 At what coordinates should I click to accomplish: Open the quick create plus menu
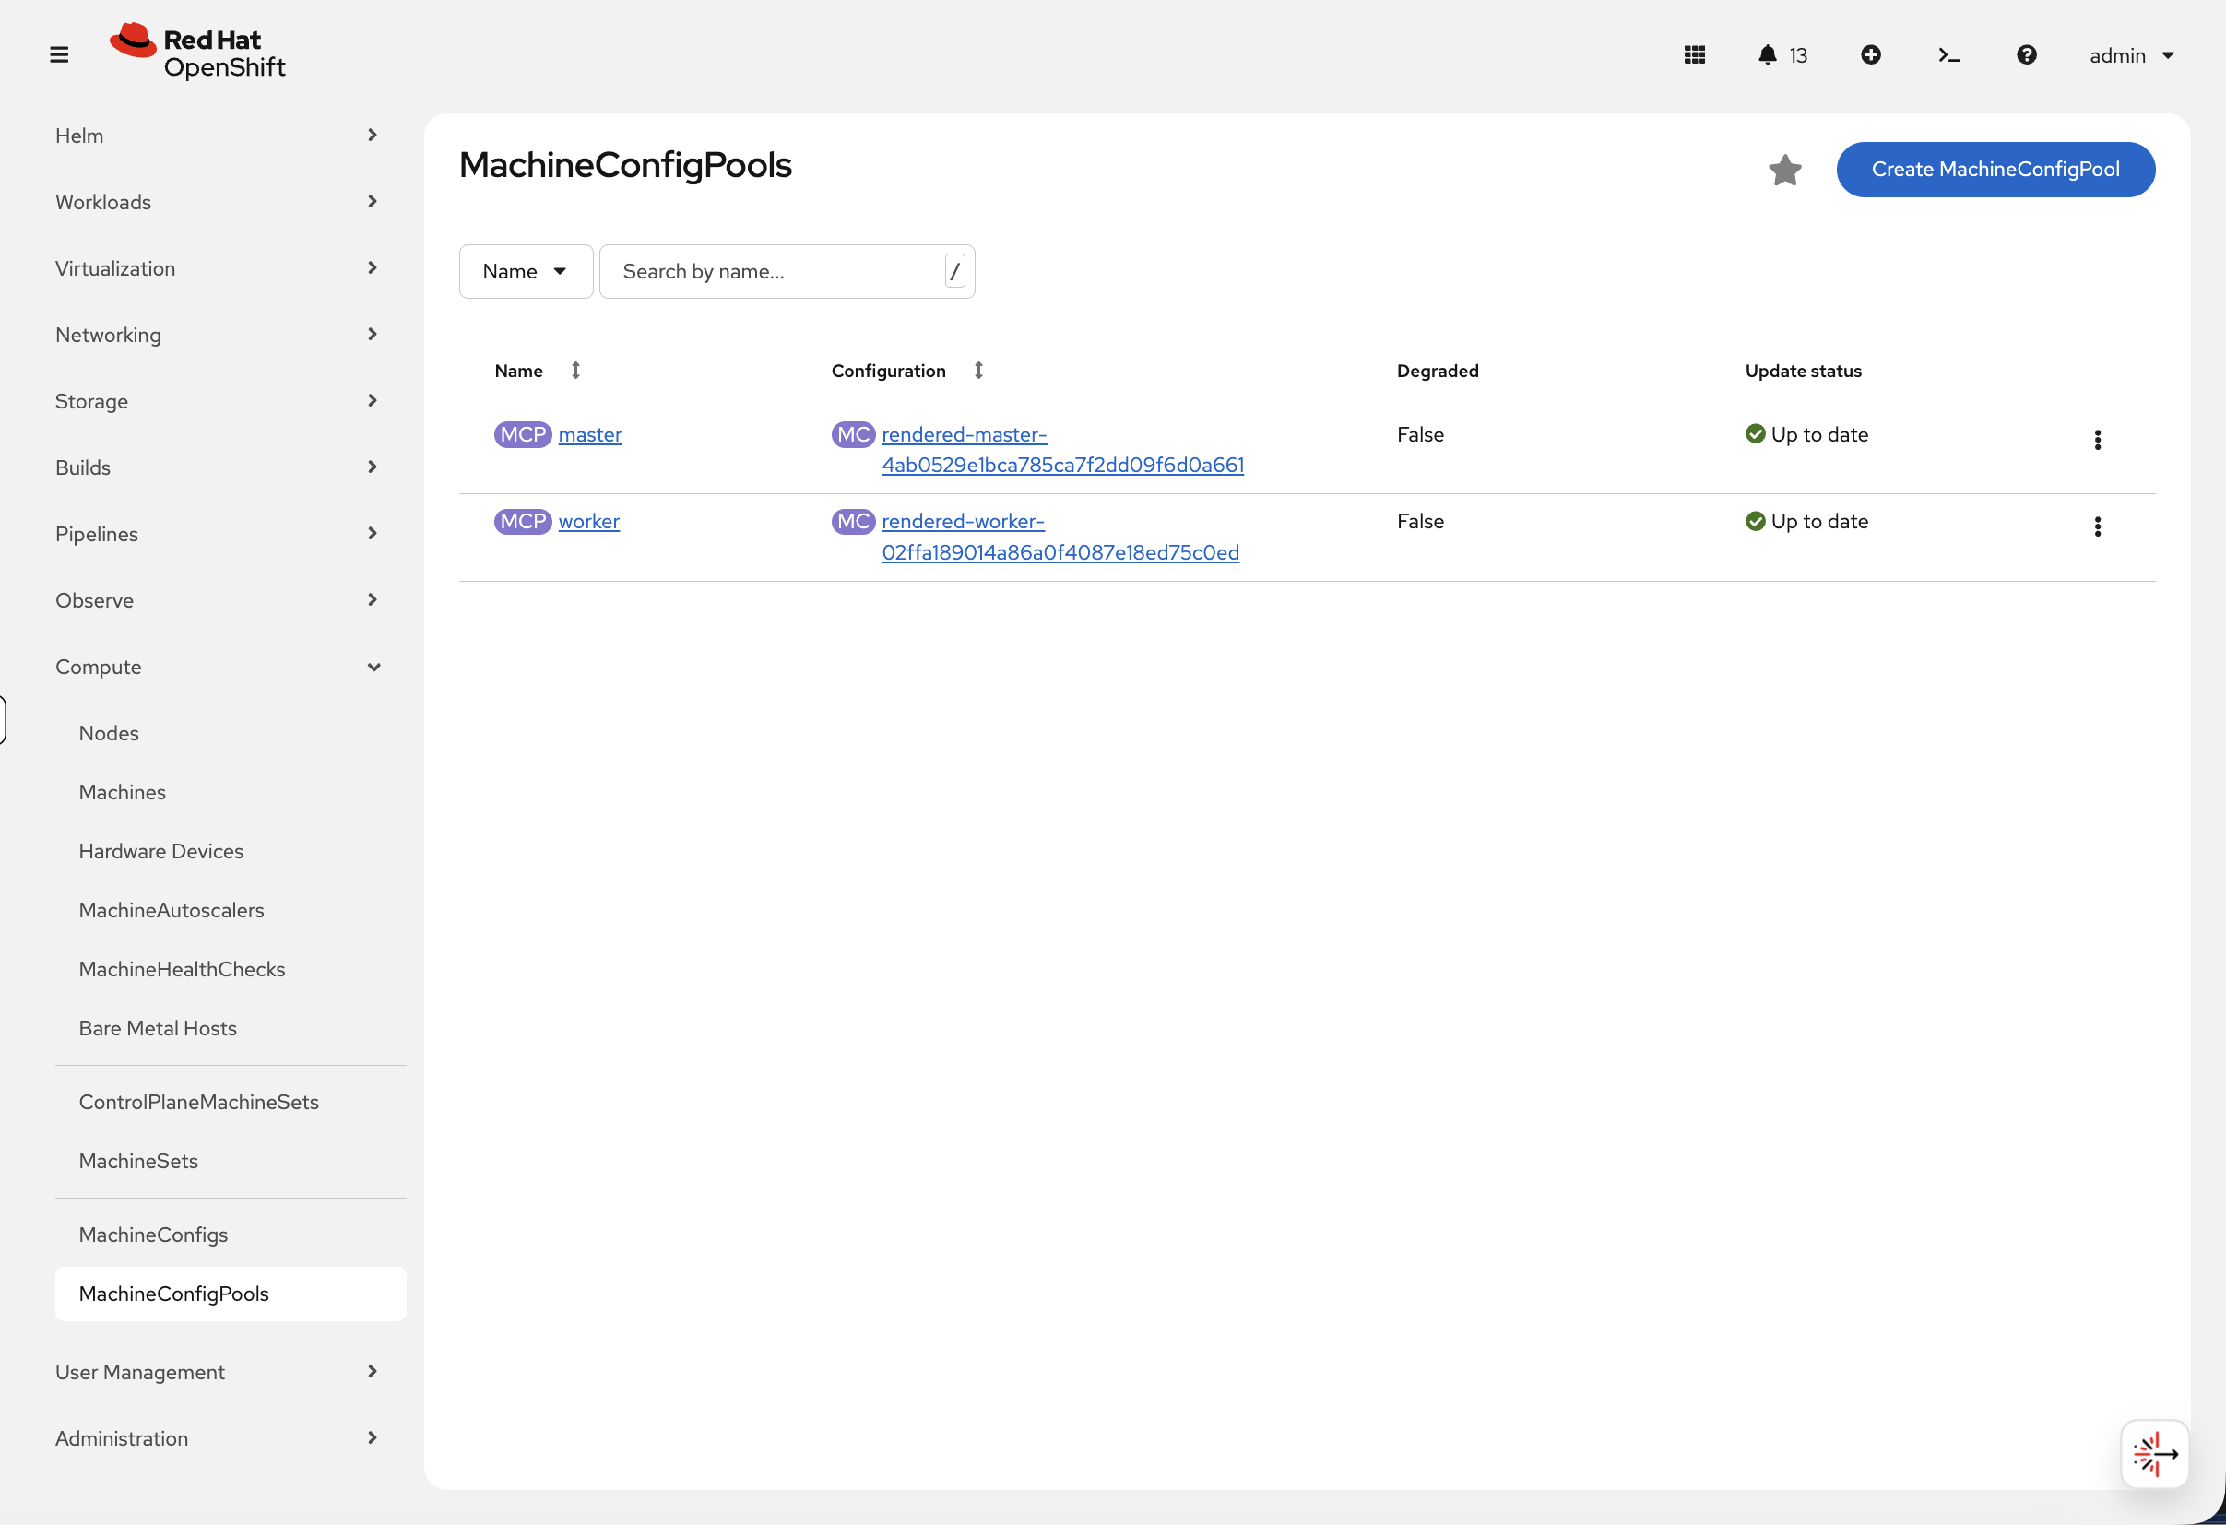[1872, 54]
